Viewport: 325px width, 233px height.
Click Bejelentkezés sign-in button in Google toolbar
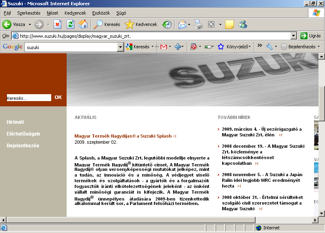pyautogui.click(x=298, y=47)
